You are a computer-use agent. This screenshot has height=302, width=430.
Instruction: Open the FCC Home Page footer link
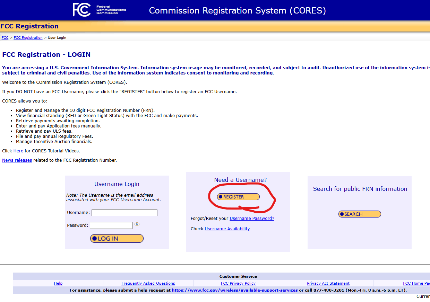416,283
